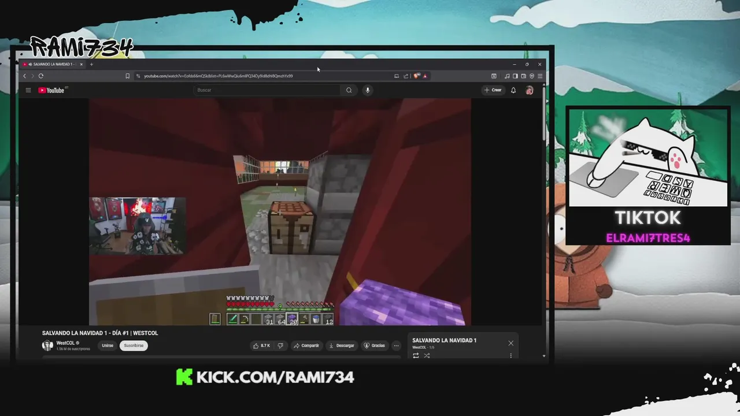740x416 pixels.
Task: Open the account avatar menu
Action: point(529,90)
